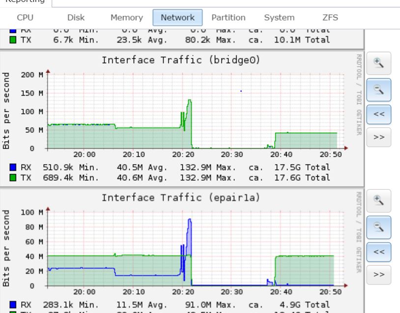Click the 10.1M Total value in the top legend
400x313 pixels.
(x=287, y=40)
